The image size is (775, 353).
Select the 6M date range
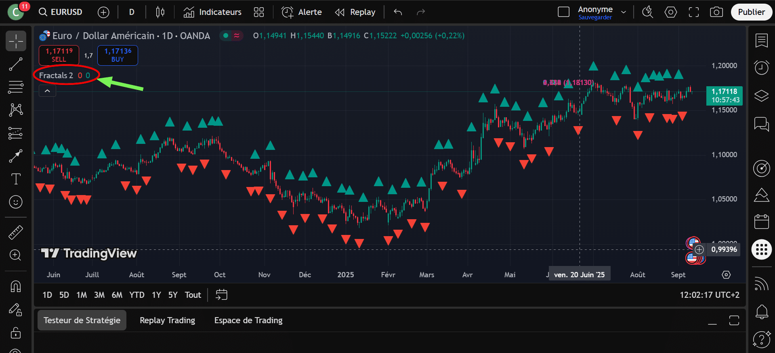[x=117, y=295]
